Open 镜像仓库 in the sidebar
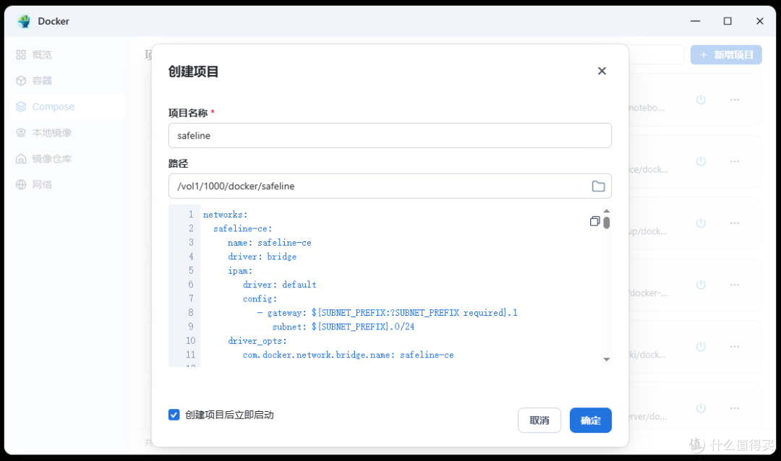This screenshot has width=781, height=461. [67, 158]
